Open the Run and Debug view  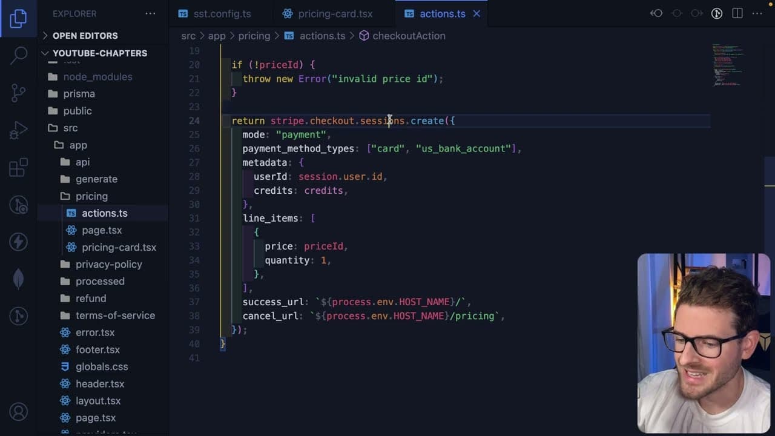(x=18, y=130)
